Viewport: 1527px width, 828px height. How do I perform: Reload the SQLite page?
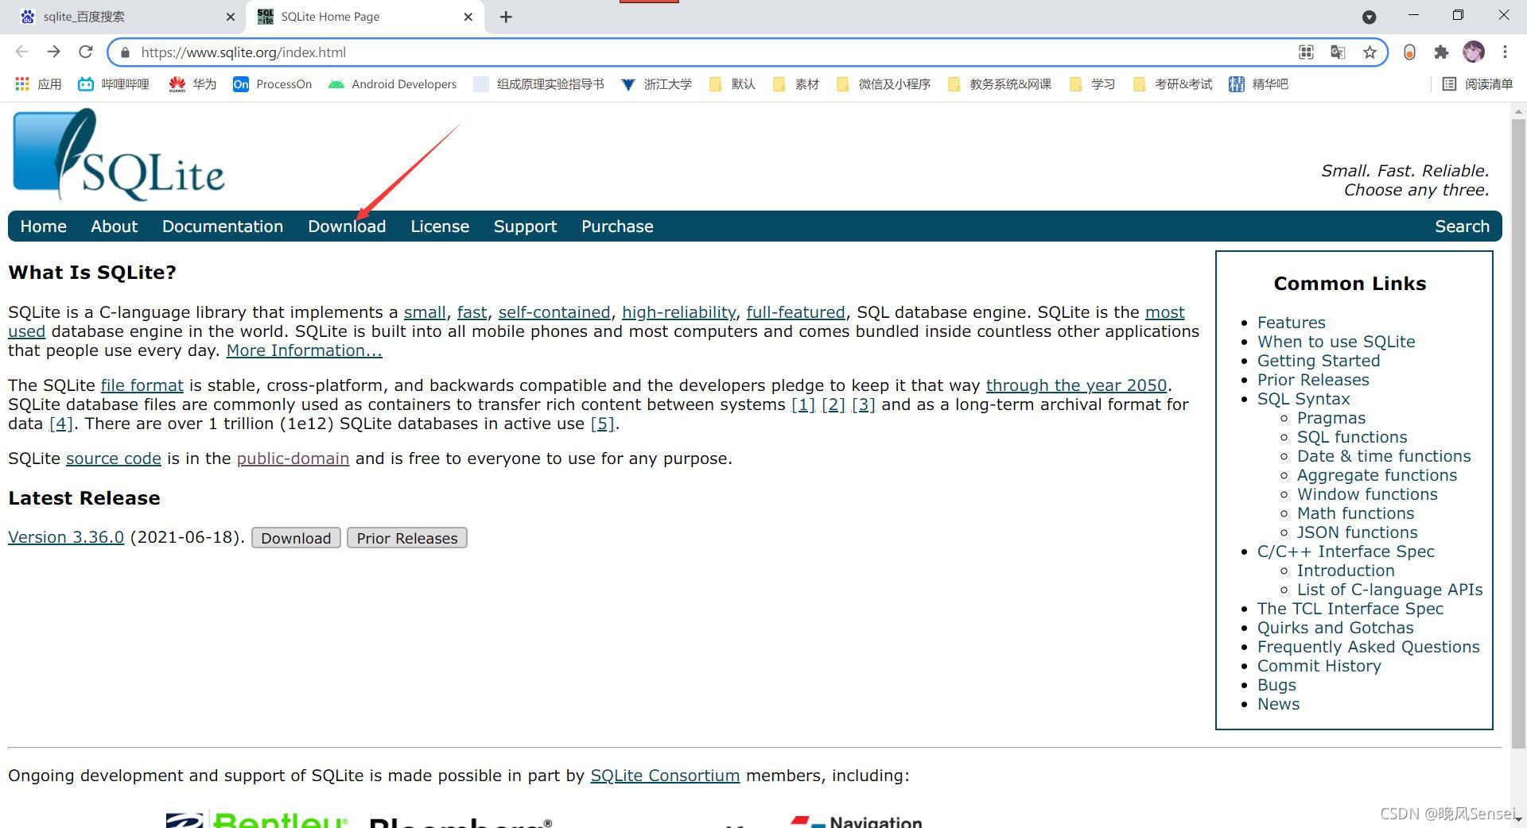(86, 52)
